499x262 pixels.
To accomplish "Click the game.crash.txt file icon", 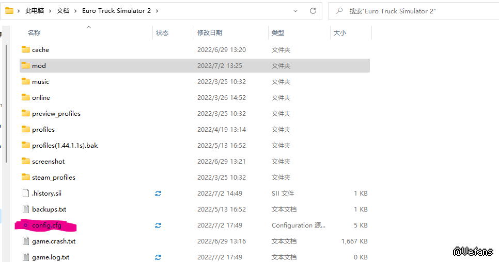I will [x=26, y=241].
